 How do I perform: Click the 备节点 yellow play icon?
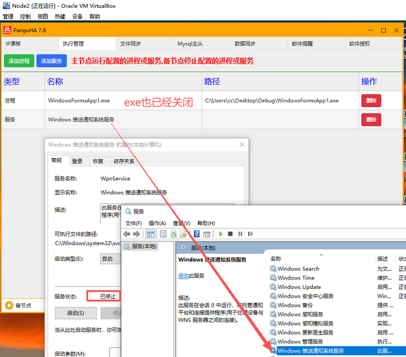pyautogui.click(x=9, y=306)
